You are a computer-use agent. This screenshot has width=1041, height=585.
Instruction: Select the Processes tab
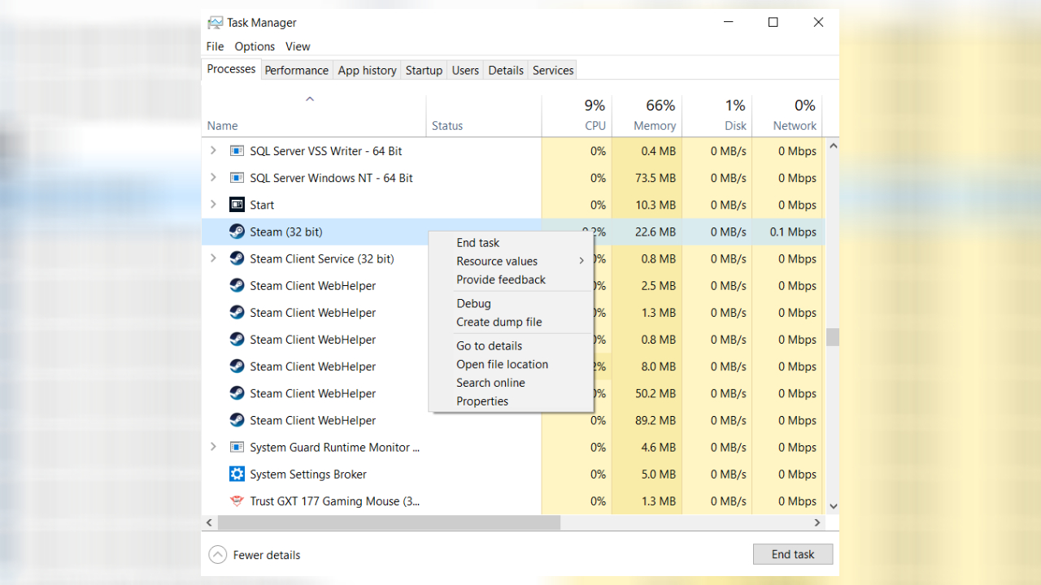[x=231, y=69]
